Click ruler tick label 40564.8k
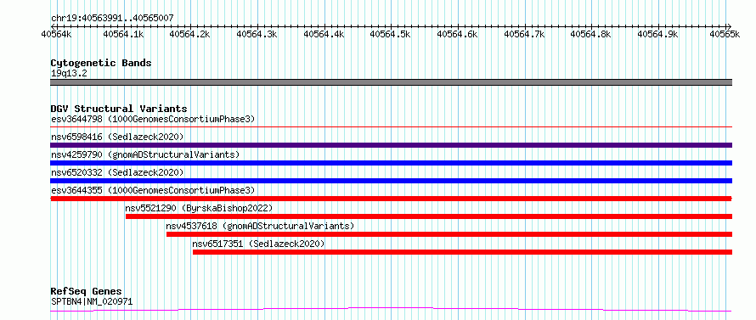 pyautogui.click(x=591, y=34)
